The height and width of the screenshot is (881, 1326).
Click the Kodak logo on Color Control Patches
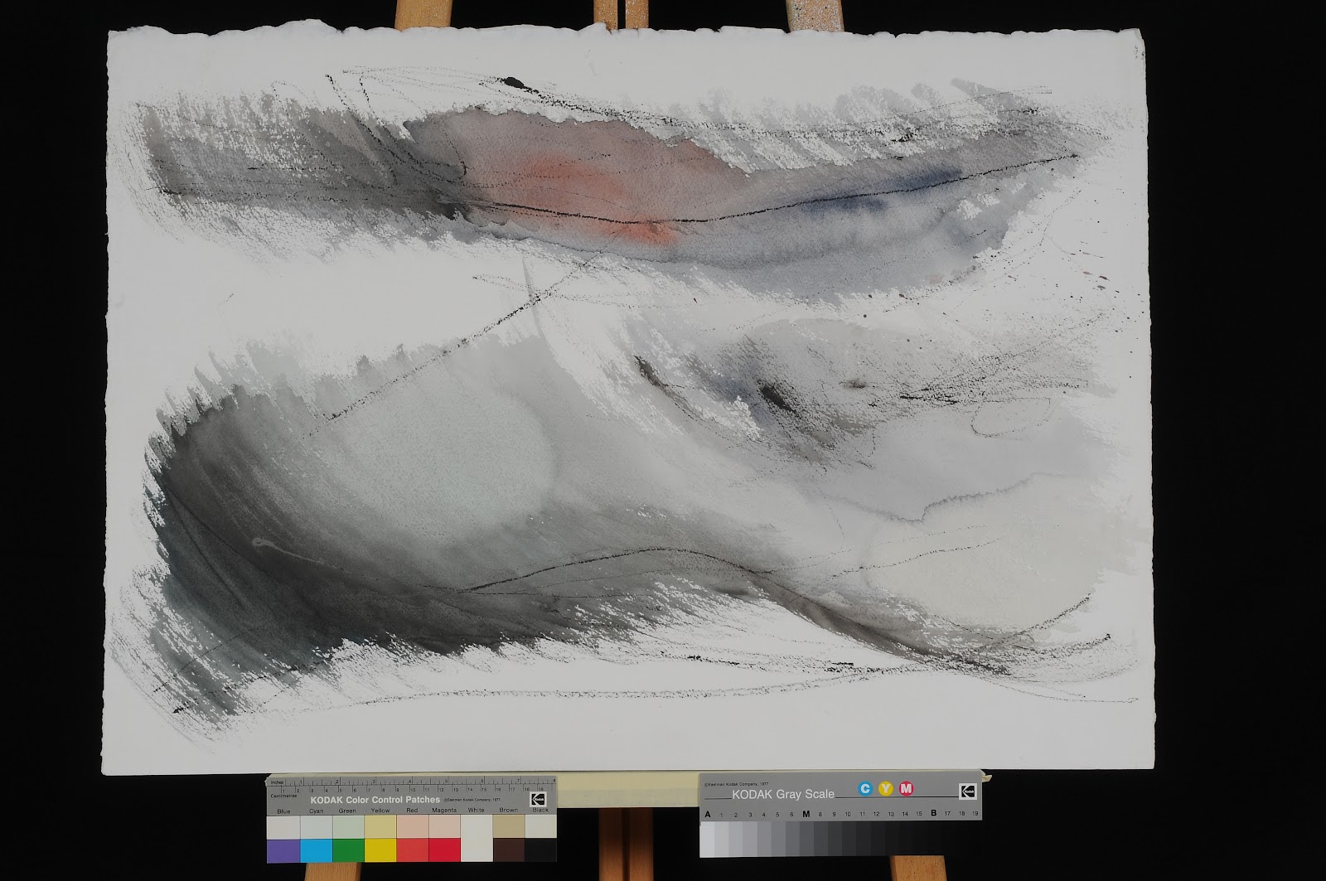click(x=538, y=799)
